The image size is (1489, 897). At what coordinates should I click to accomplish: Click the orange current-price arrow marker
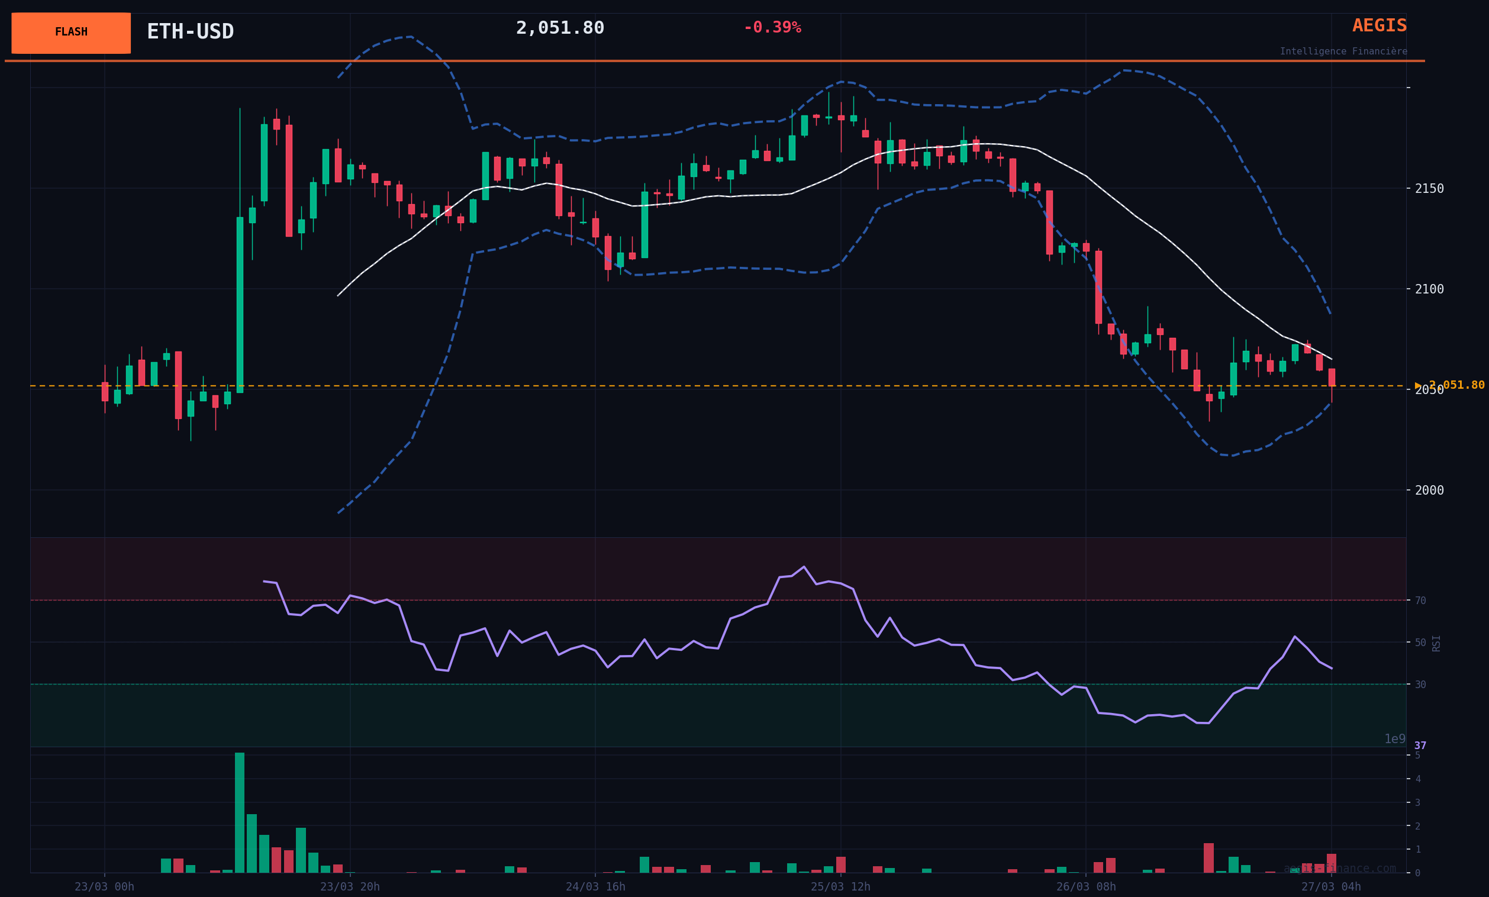1418,385
